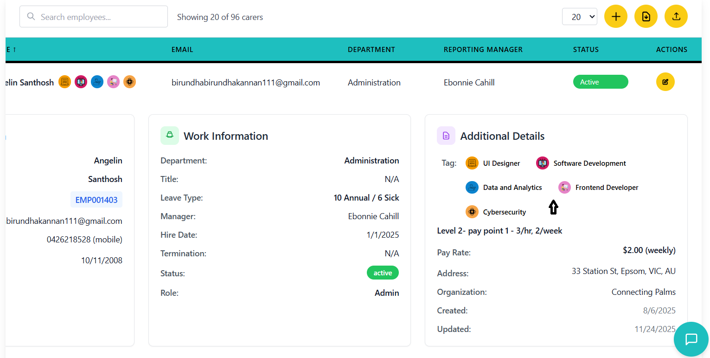Click the file download icon button
Screen dimensions: 710x358
[x=646, y=17]
